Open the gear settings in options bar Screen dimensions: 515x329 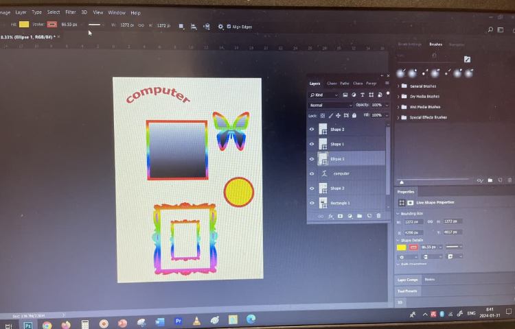(220, 26)
